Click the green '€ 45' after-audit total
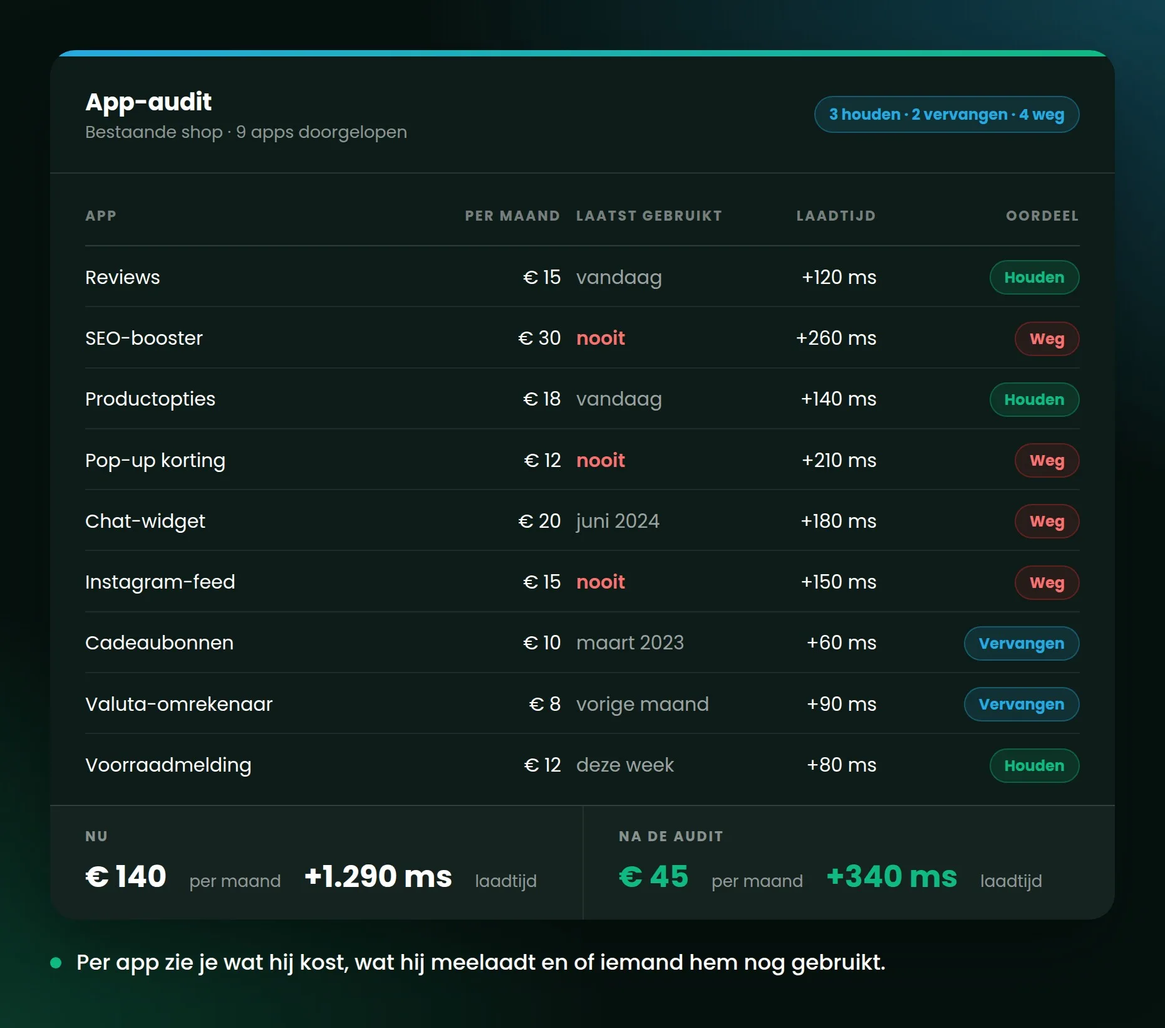 pos(654,876)
